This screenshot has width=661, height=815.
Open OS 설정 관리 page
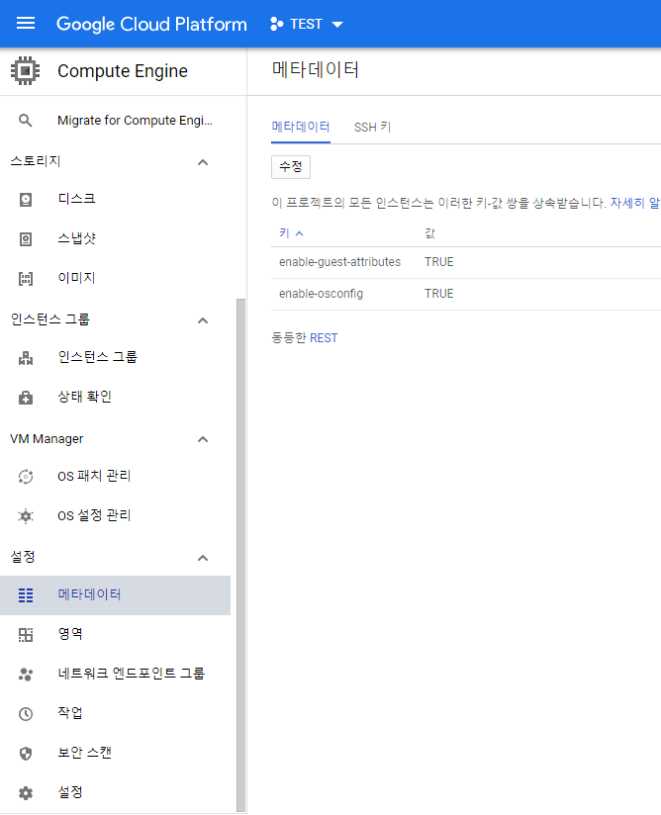pos(94,515)
